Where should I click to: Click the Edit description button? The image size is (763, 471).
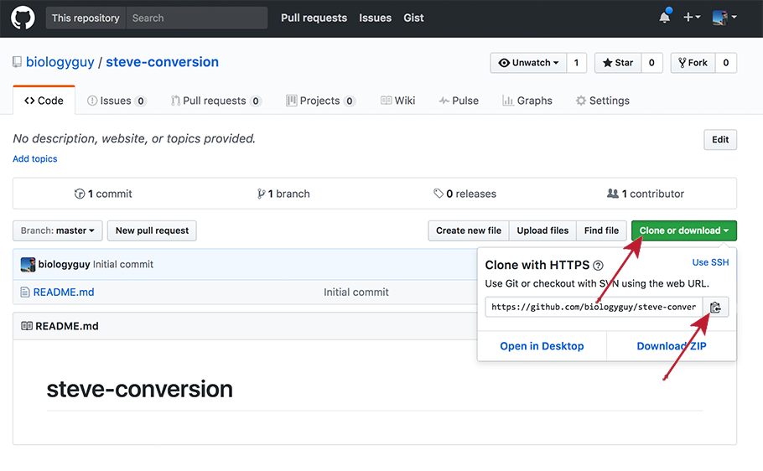coord(720,140)
